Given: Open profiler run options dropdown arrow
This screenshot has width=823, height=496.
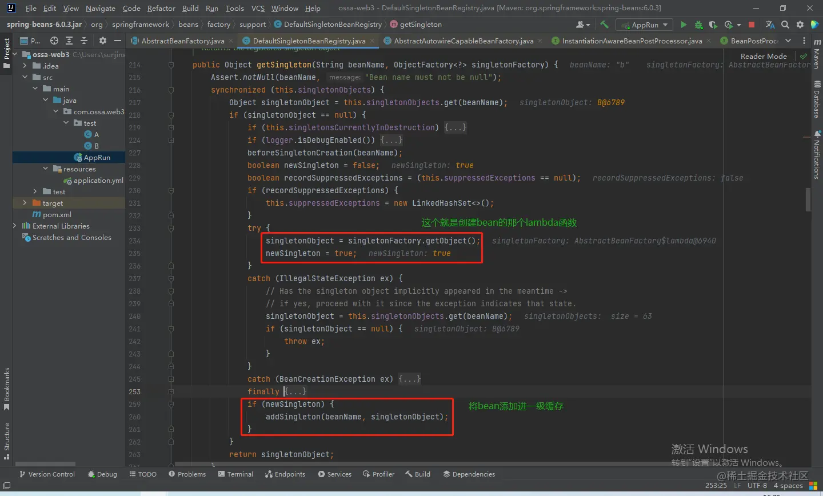Looking at the screenshot, I should (x=738, y=25).
